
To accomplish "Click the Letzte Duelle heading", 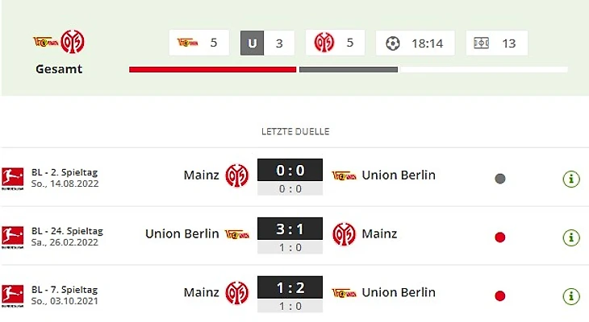I will 295,131.
